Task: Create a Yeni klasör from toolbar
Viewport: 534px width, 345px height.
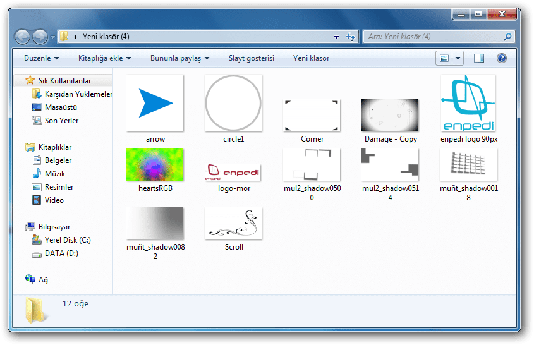Action: (312, 58)
